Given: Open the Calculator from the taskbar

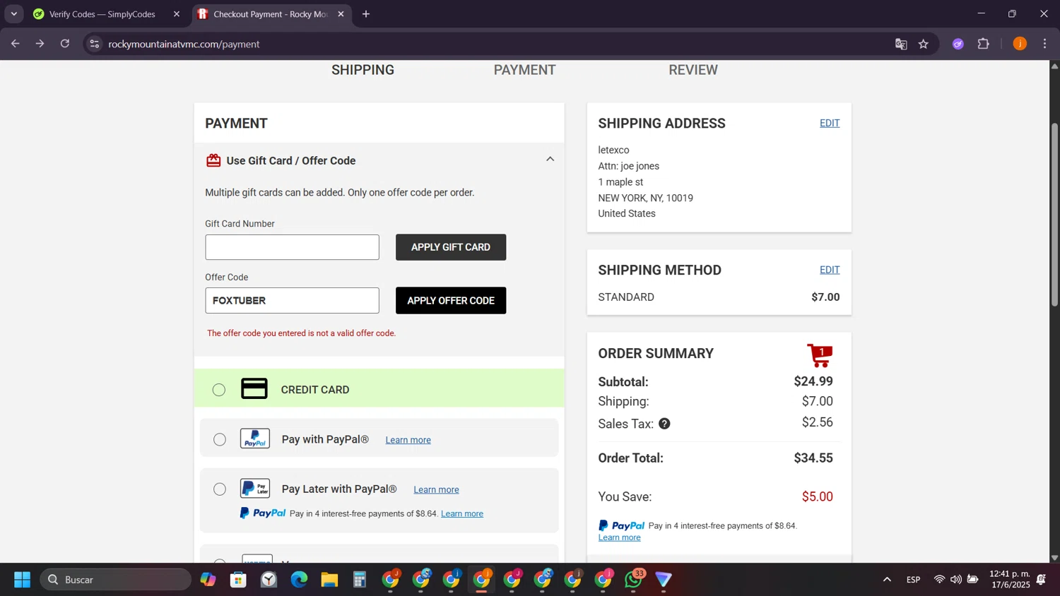Looking at the screenshot, I should pyautogui.click(x=360, y=580).
